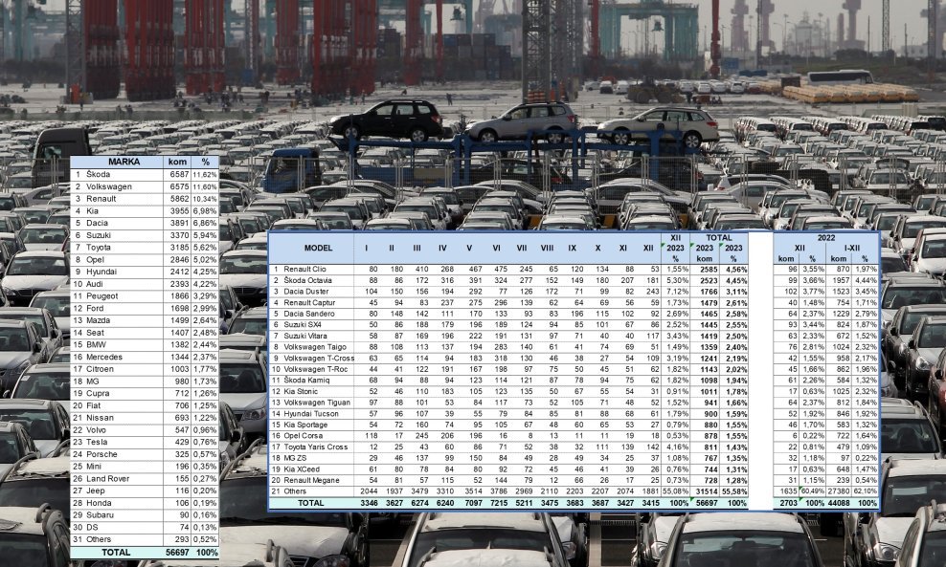Select the "Kia Sportage" model row label
Image resolution: width=946 pixels, height=567 pixels.
(305, 425)
